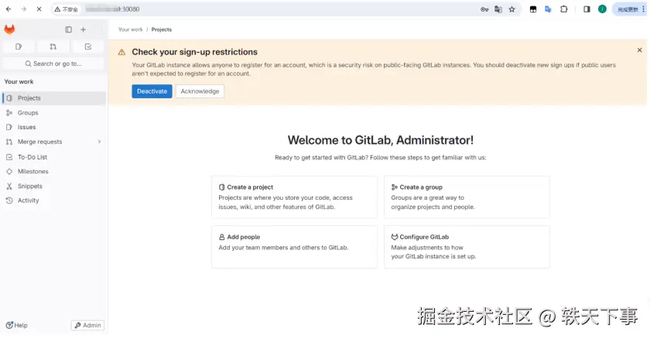Open the browser update menu button
The image size is (650, 339).
(x=630, y=9)
